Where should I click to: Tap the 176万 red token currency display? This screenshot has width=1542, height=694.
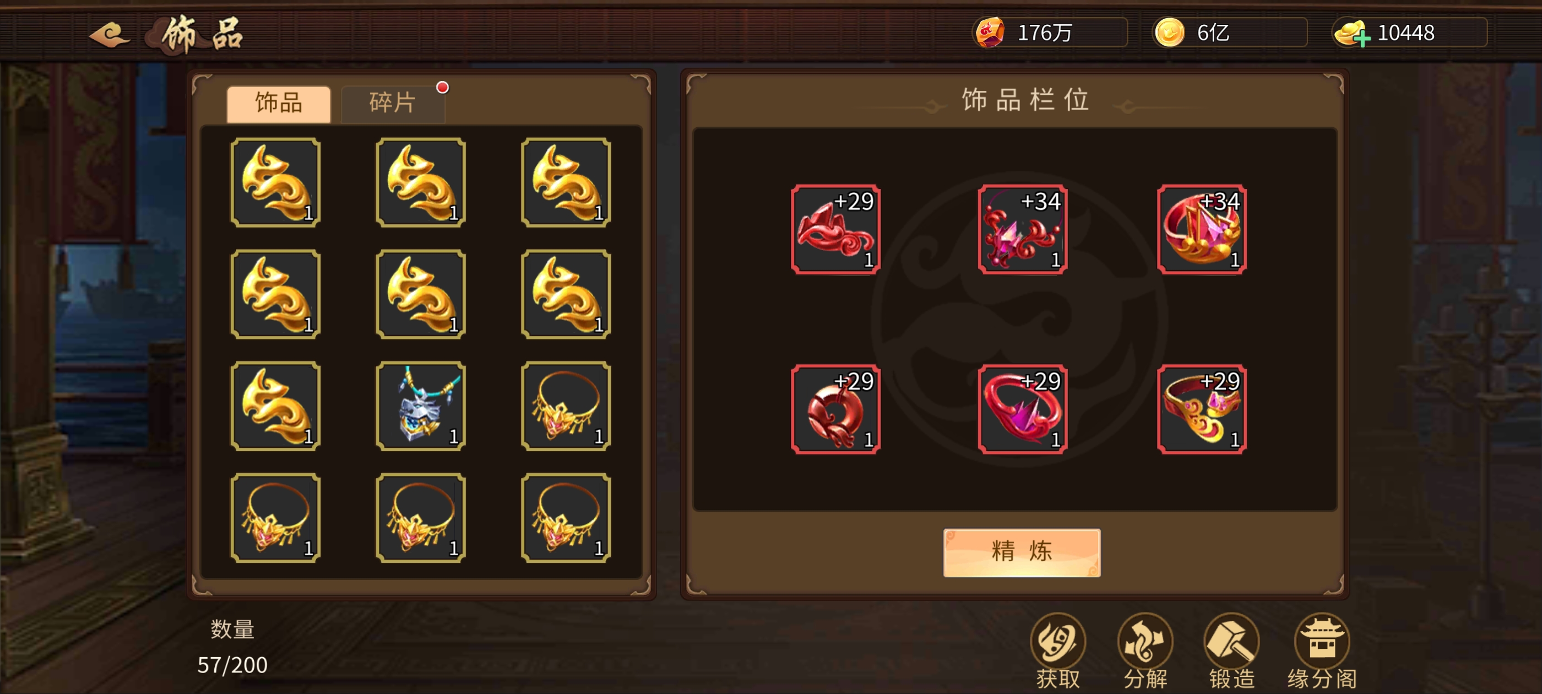click(x=1050, y=33)
